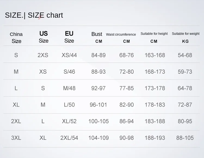Select the China size 2XL cell
204x158 pixels.
click(x=16, y=121)
